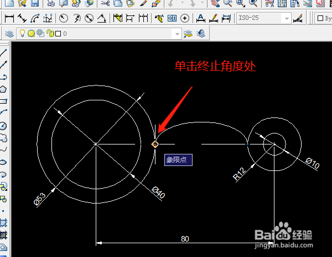Click Make Object's Layer Current icon

click(188, 34)
